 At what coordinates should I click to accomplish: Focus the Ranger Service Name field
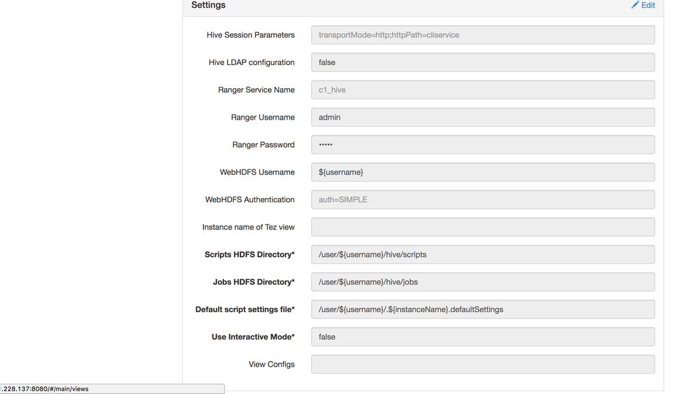(x=483, y=90)
